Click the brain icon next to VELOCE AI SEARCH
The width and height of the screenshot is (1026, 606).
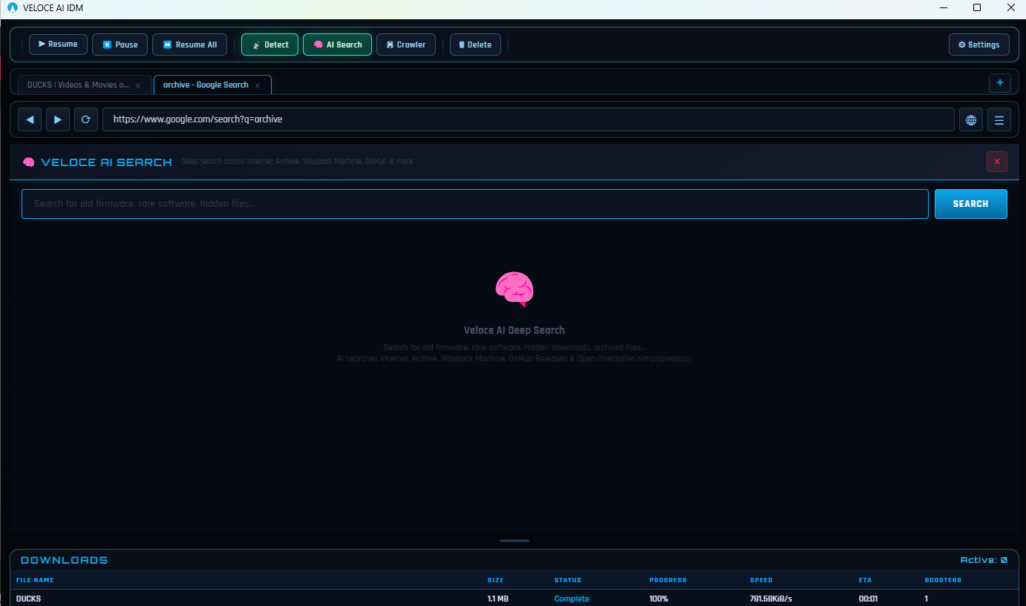(29, 162)
